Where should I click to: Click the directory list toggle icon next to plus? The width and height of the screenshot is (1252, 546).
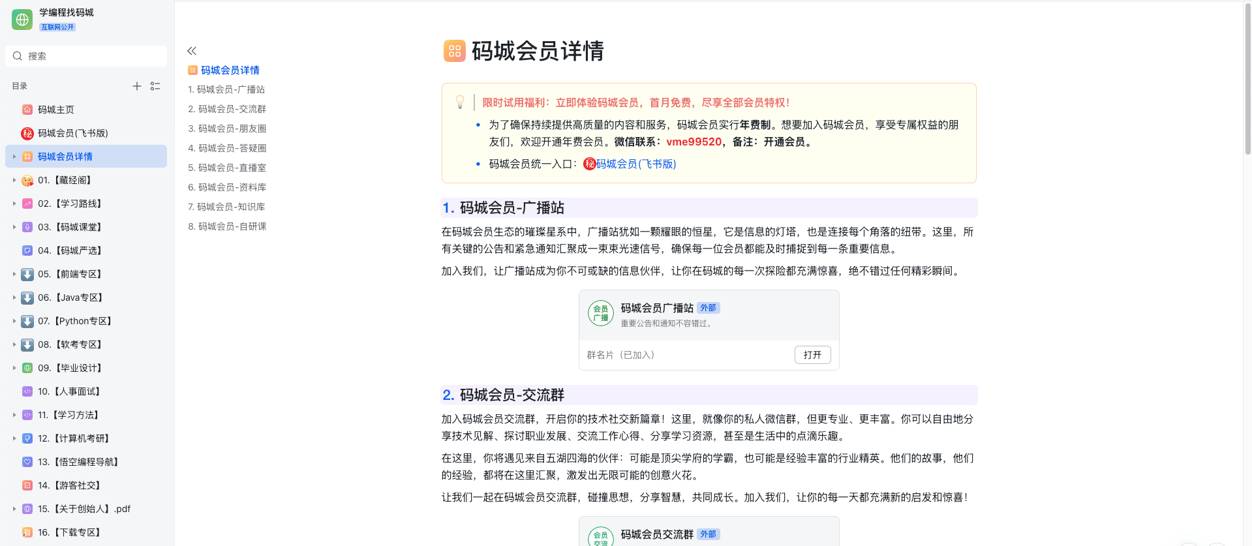pos(155,86)
